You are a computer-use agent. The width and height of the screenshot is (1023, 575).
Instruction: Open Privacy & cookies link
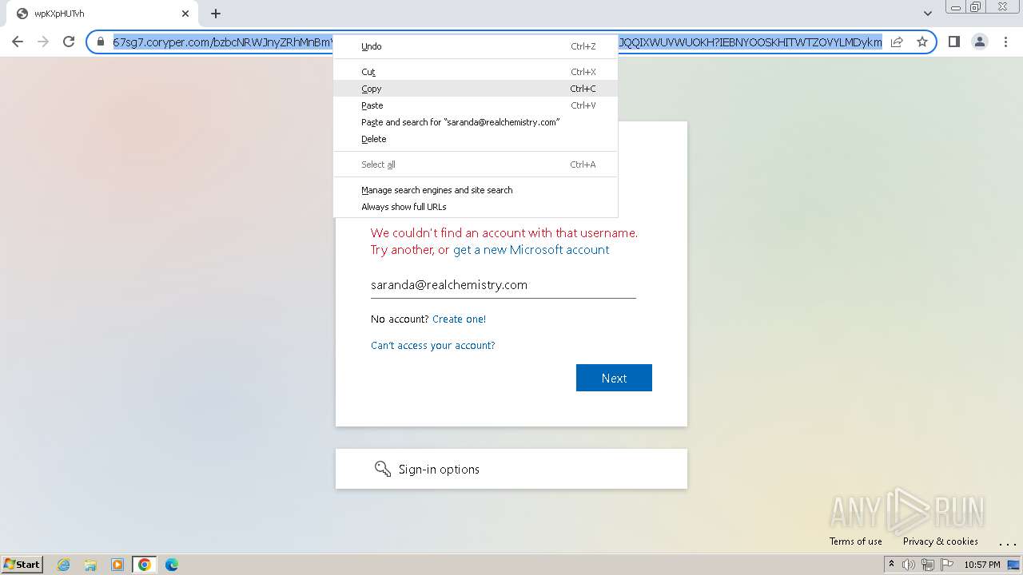[940, 541]
